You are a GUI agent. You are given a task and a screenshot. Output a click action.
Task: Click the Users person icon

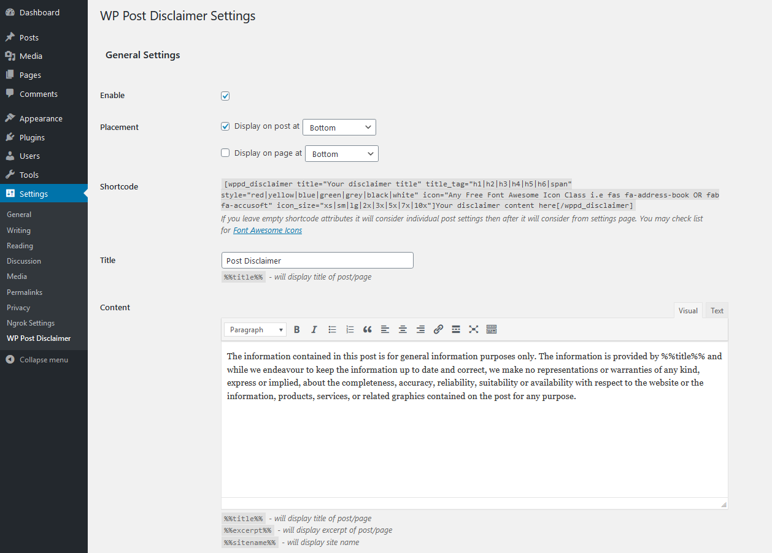click(10, 156)
